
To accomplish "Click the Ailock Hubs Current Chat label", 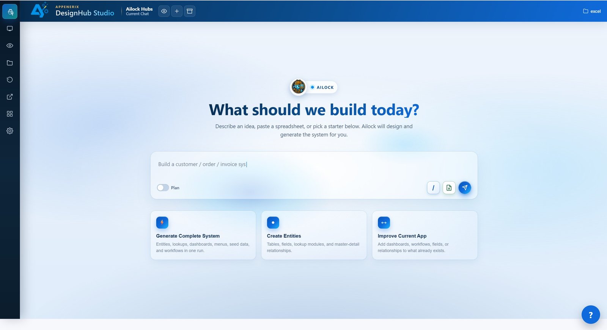I will click(x=139, y=11).
